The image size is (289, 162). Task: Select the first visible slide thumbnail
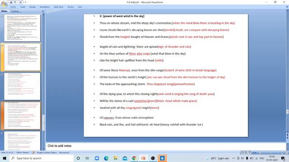[22, 28]
